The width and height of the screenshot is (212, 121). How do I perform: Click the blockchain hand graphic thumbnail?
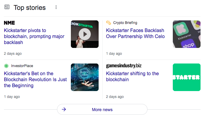tap(85, 77)
